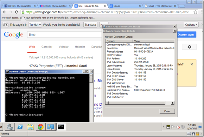Image resolution: width=204 pixels, height=137 pixels.
Task: Open the Turkish language dropdown
Action: tap(35, 25)
